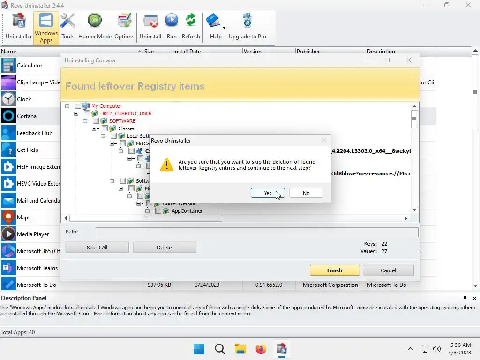Select the Microsoft Teams app icon
Image resolution: width=480 pixels, height=360 pixels.
pos(8,268)
